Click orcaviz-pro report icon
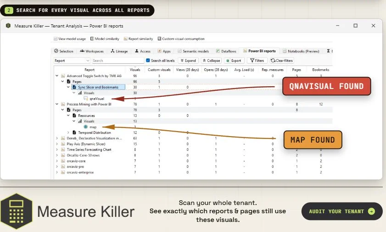This screenshot has width=386, height=232. click(x=63, y=166)
